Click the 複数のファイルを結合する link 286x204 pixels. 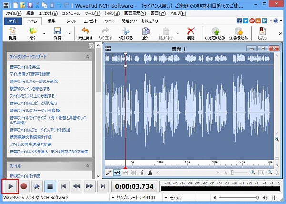click(x=30, y=89)
